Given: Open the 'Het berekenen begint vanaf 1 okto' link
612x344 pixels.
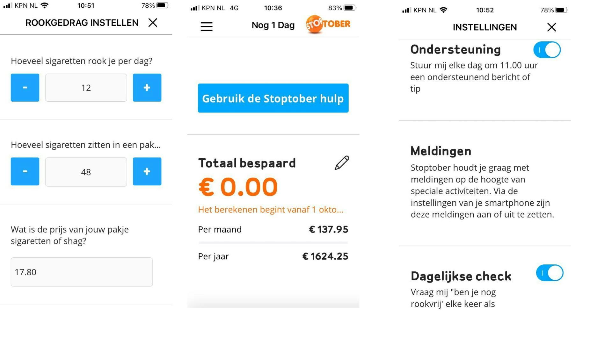Looking at the screenshot, I should 271,210.
